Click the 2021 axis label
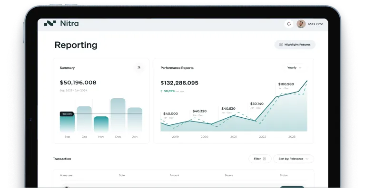This screenshot has height=188, width=365. 234,137
